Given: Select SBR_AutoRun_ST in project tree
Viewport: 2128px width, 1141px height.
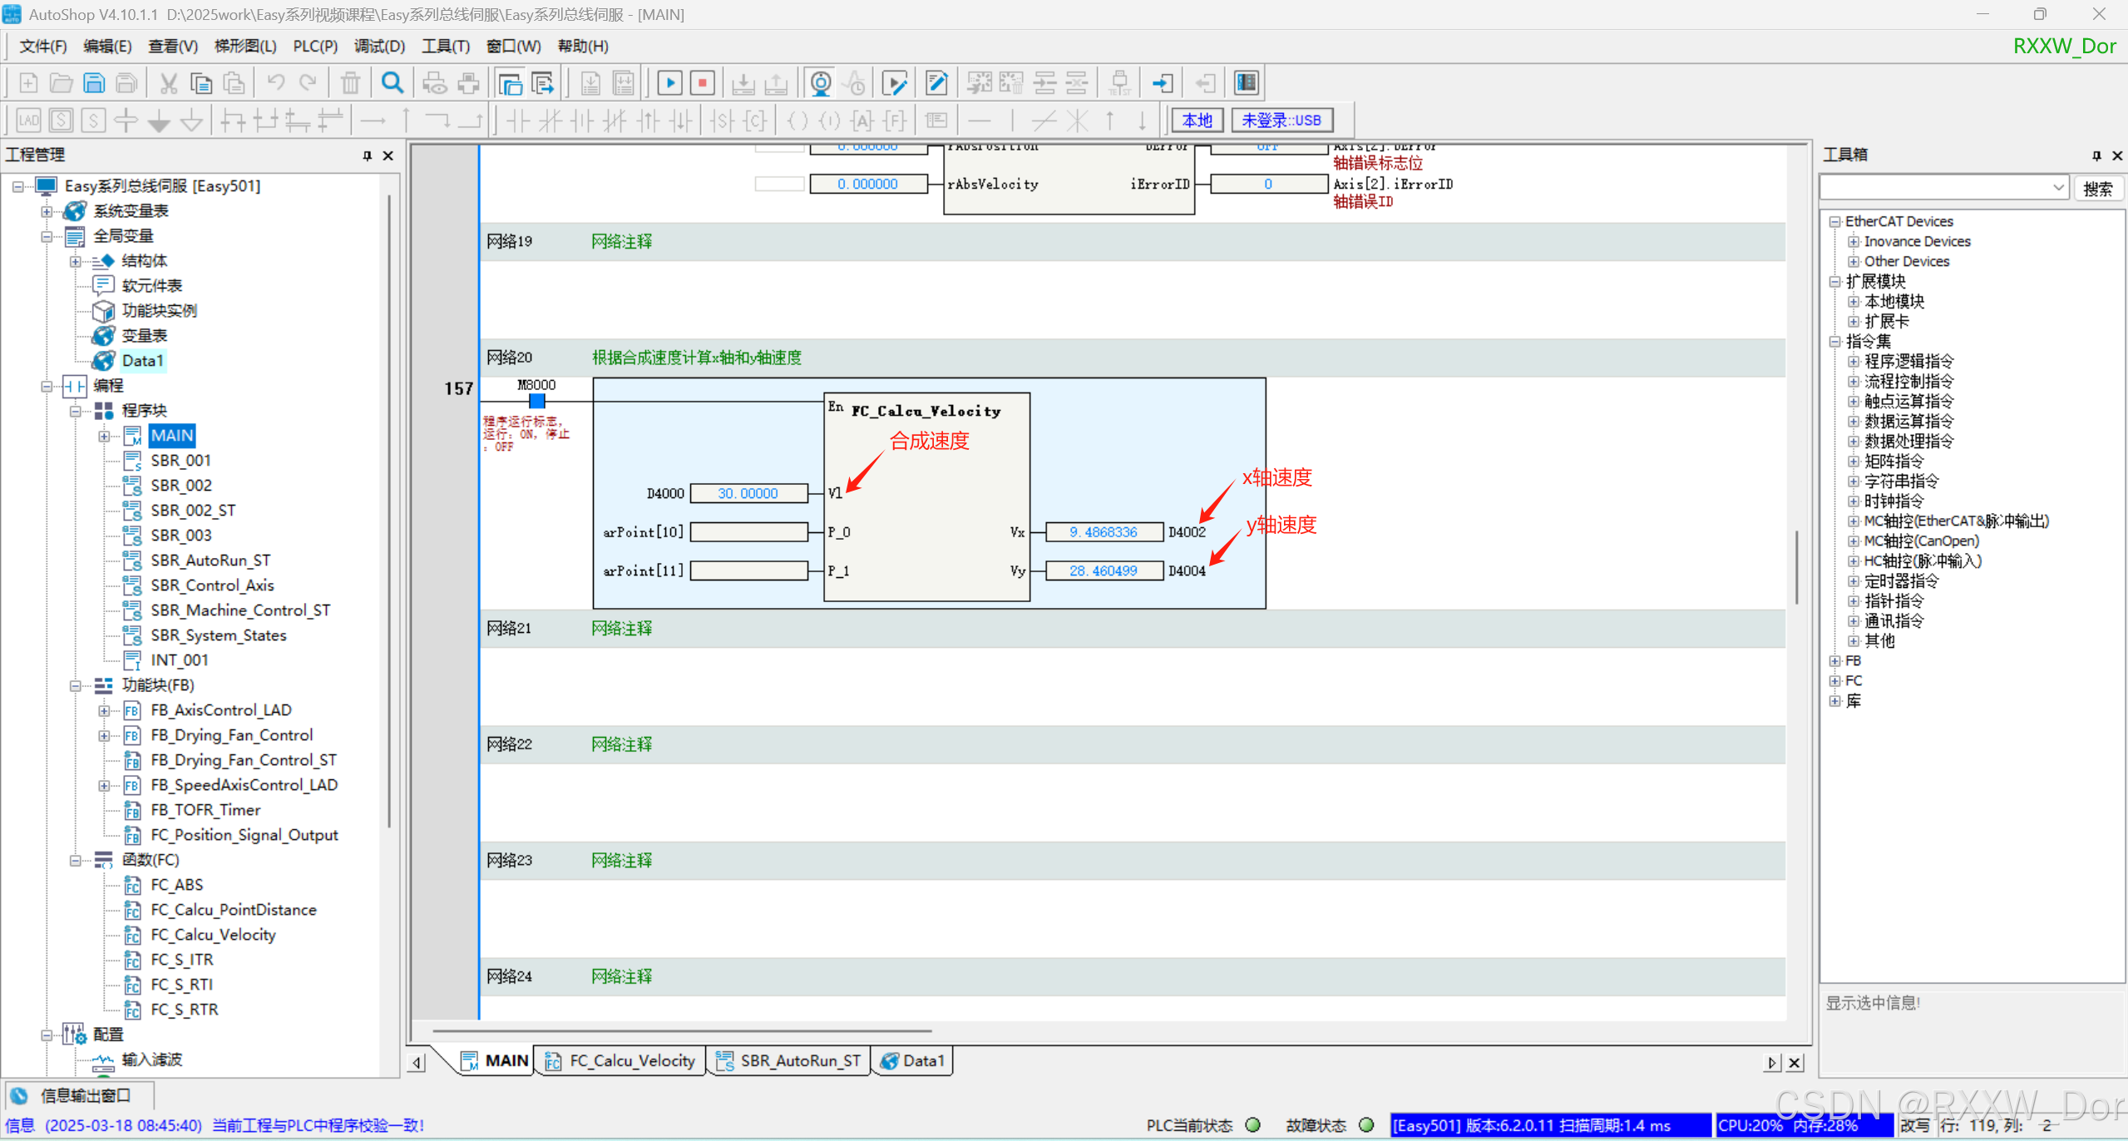Looking at the screenshot, I should pos(210,561).
